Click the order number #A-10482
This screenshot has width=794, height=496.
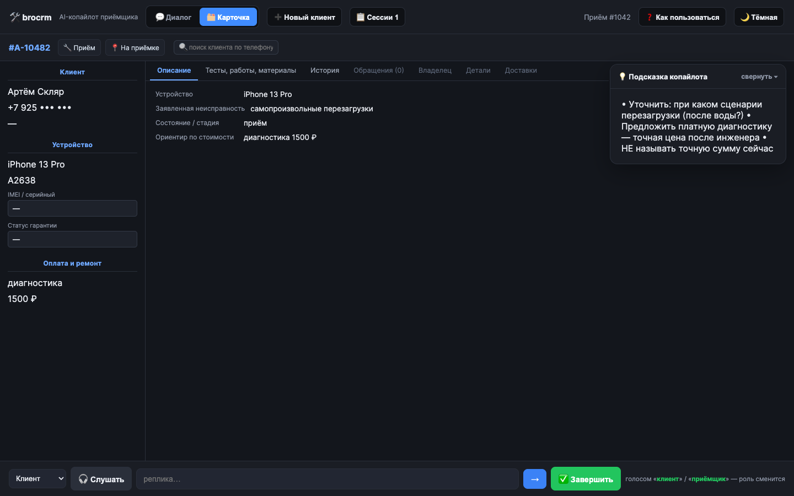[x=29, y=47]
